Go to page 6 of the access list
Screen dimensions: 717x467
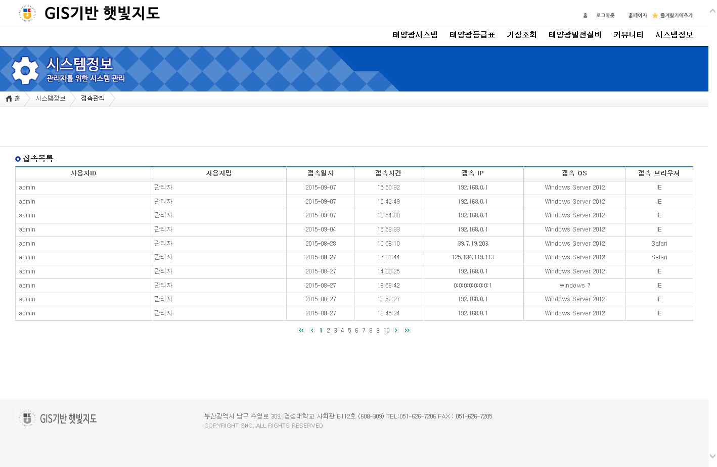click(356, 331)
